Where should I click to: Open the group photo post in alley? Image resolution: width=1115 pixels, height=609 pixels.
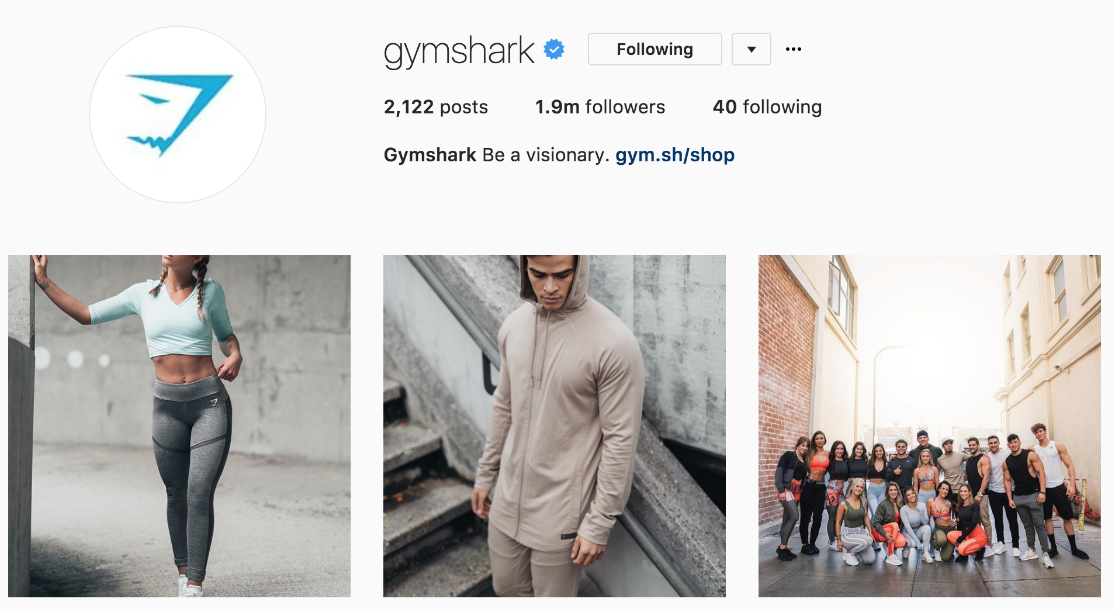[x=930, y=426]
